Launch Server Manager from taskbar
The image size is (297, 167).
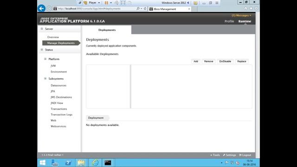55,163
